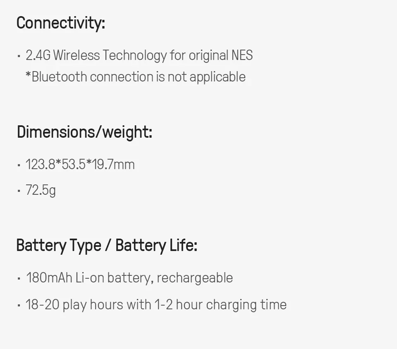
Task: Click the 180mAh text
Action: (x=49, y=278)
